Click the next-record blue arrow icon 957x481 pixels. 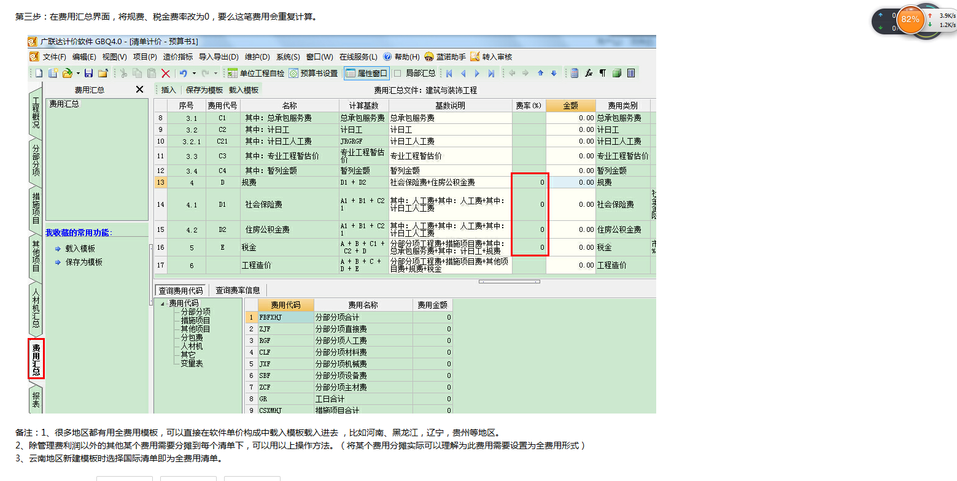477,73
